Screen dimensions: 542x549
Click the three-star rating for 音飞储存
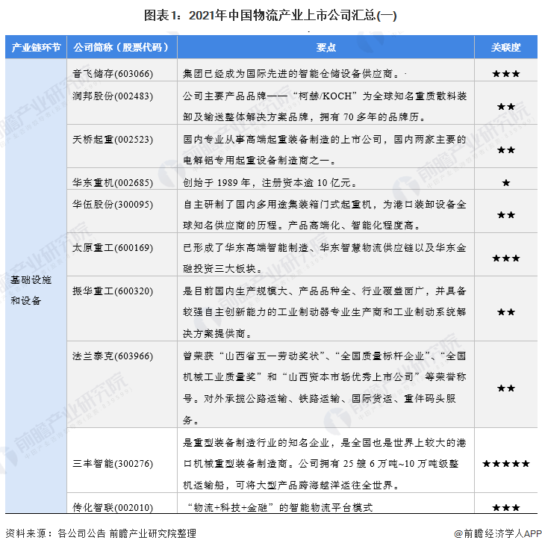tap(506, 74)
